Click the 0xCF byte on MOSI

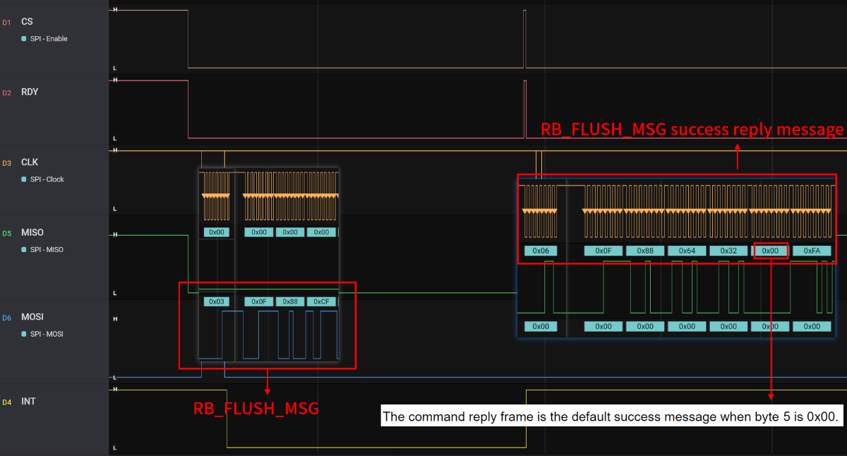321,301
